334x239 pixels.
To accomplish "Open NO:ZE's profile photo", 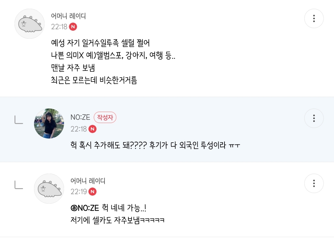I will pos(49,123).
